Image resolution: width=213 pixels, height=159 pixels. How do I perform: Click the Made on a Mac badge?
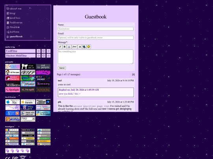click(x=13, y=102)
